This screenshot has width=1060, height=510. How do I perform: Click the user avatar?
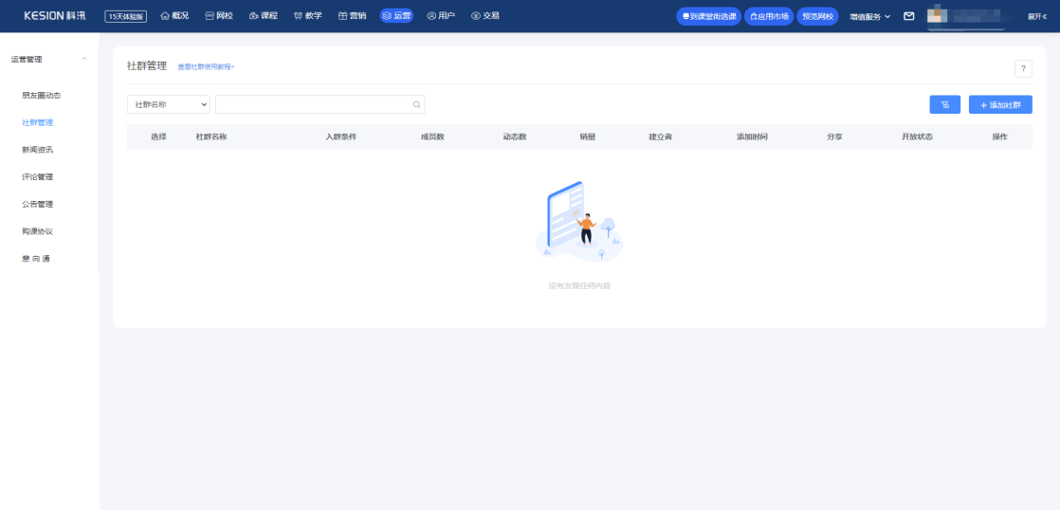(936, 16)
